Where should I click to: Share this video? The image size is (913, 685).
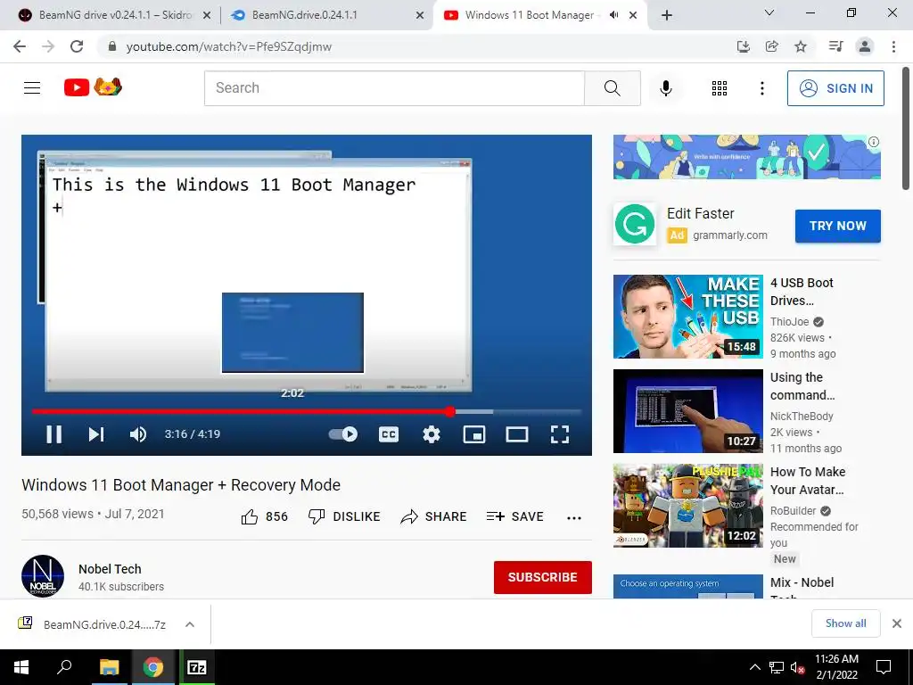[x=434, y=516]
